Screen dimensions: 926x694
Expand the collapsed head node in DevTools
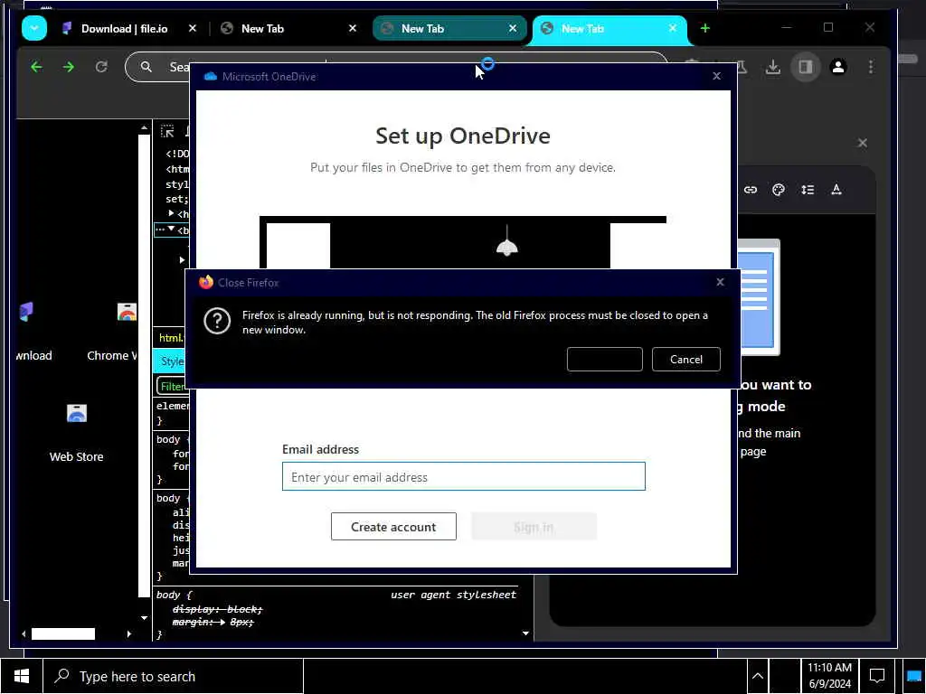click(x=171, y=213)
